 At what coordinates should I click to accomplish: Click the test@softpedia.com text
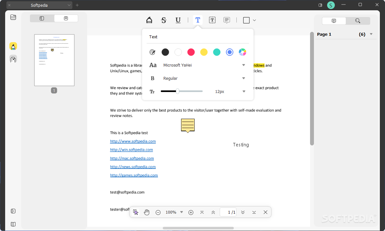click(x=127, y=192)
